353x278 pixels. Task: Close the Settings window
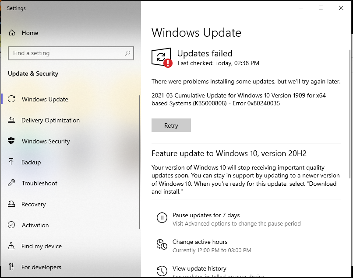[x=341, y=8]
